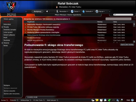
Task: Sort by the Data column header
Action: point(124,22)
